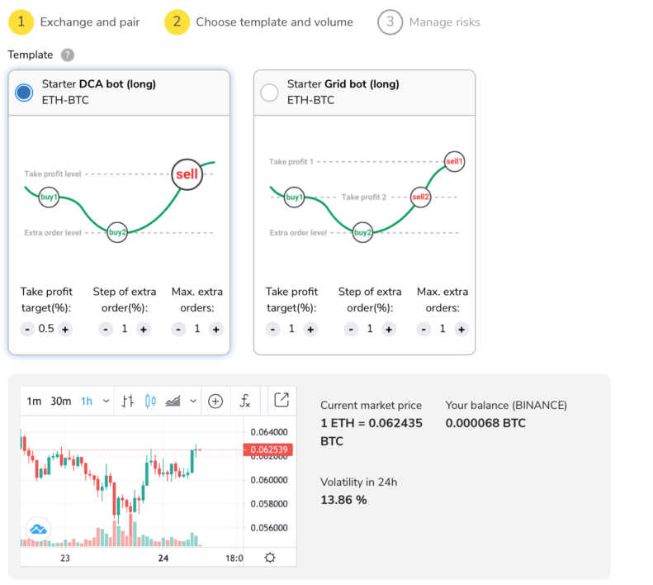Viewport: 653px width, 585px height.
Task: Click the 0.064000 price axis label
Action: 269,432
